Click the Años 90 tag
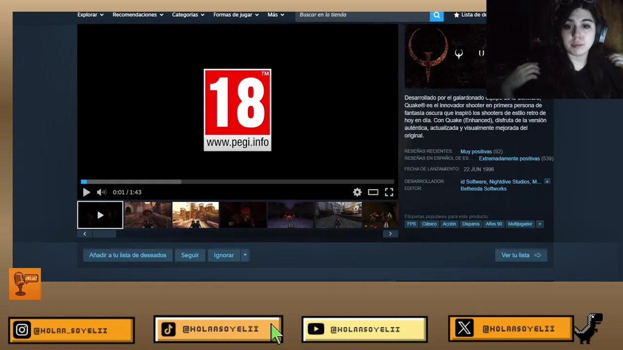623x350 pixels. pos(494,224)
